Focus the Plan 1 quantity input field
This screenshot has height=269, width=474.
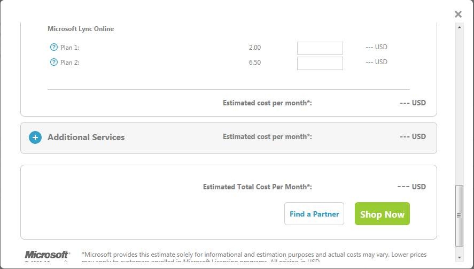(320, 48)
